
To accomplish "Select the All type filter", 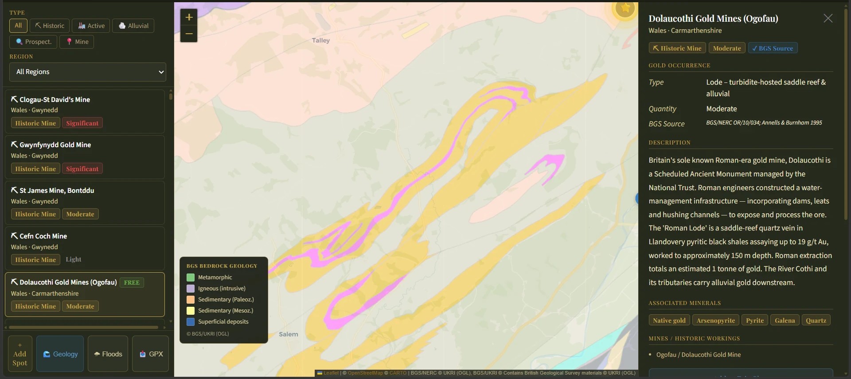I will click(18, 26).
